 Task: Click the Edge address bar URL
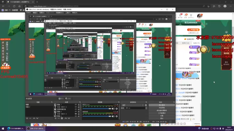(x=53, y=6)
